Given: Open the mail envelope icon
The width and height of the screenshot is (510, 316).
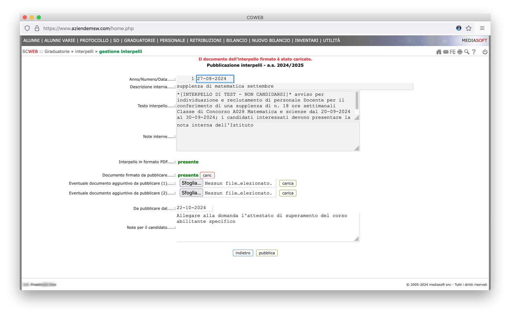Looking at the screenshot, I should 446,52.
